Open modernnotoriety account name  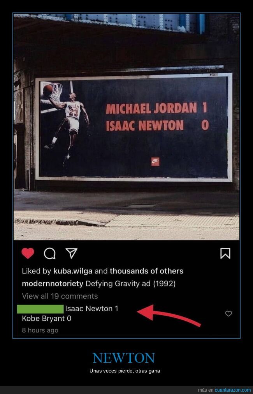click(x=53, y=284)
